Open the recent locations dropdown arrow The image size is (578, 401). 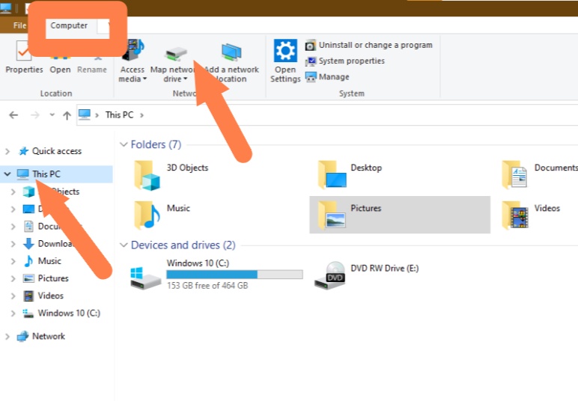point(52,115)
